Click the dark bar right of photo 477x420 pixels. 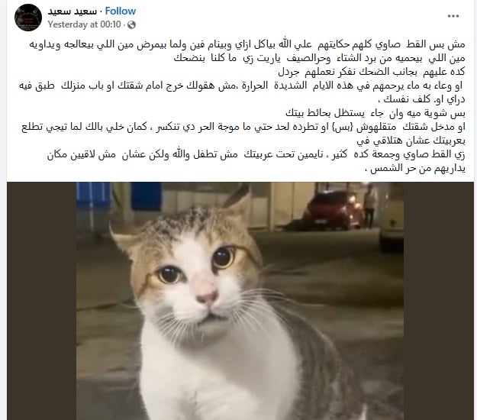tap(439, 301)
